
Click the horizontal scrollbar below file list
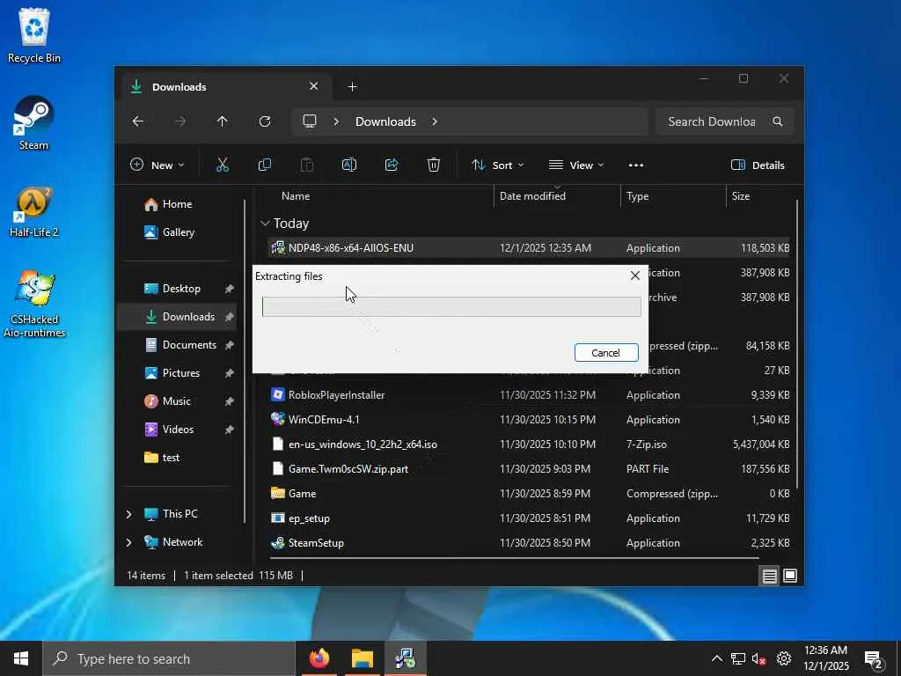(x=515, y=558)
